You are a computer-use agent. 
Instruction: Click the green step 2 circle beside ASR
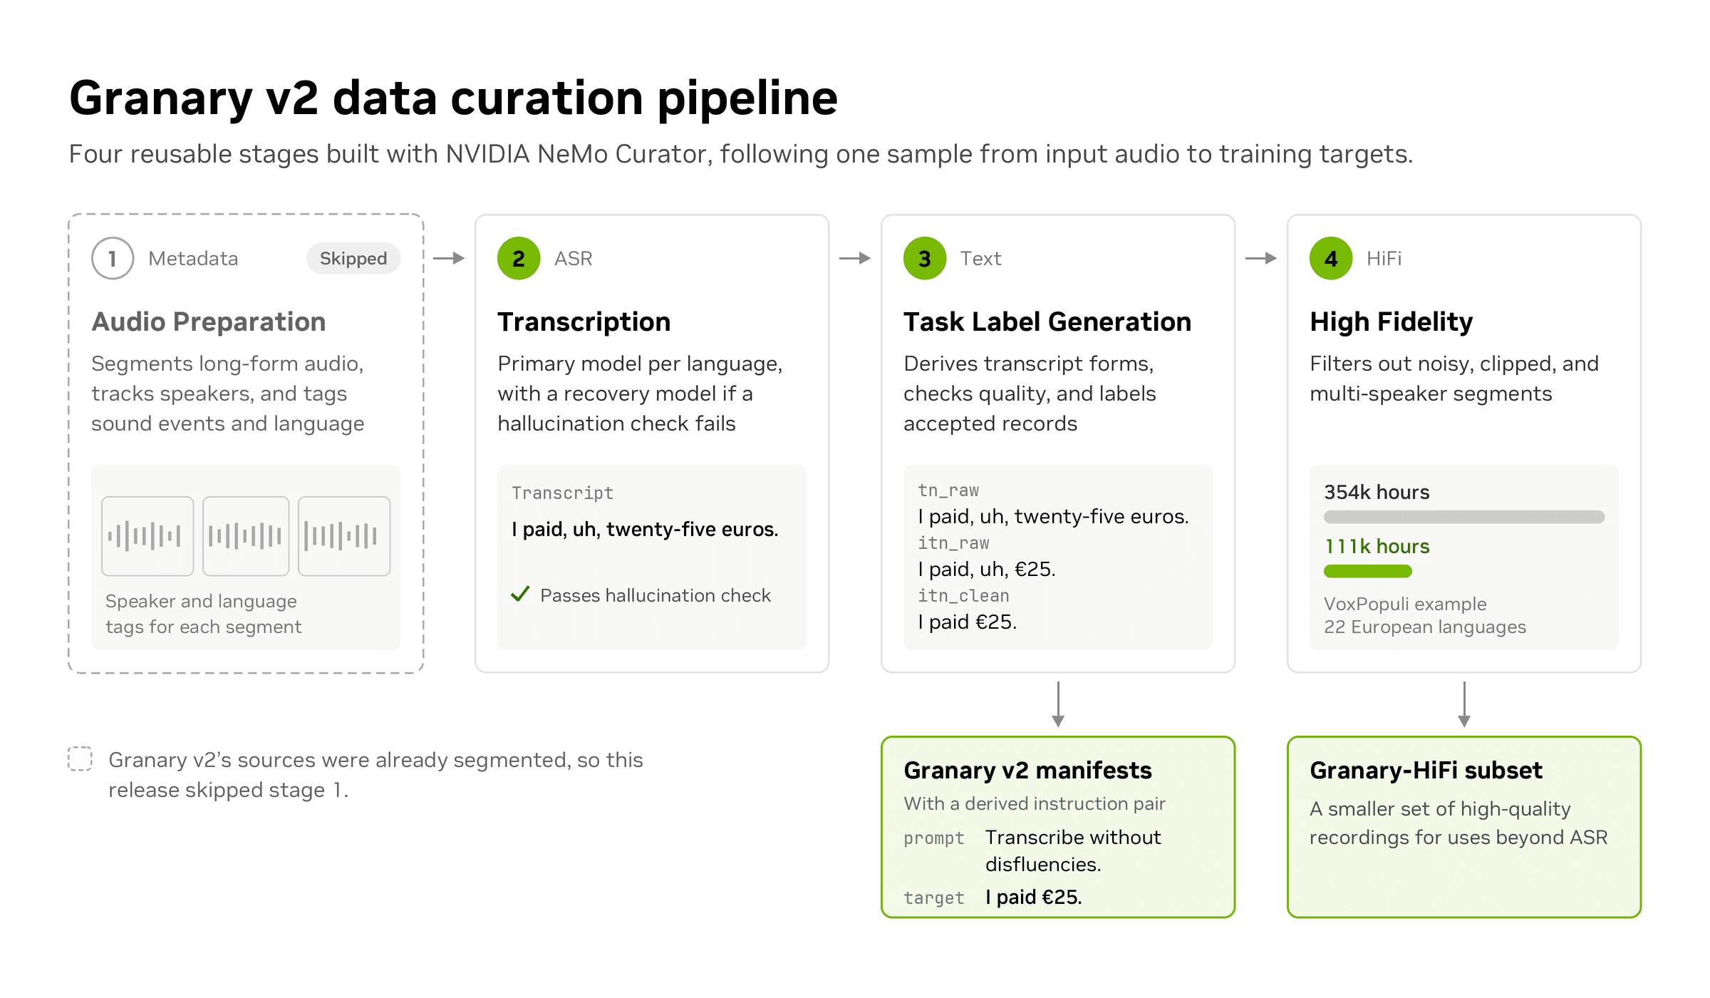point(519,258)
